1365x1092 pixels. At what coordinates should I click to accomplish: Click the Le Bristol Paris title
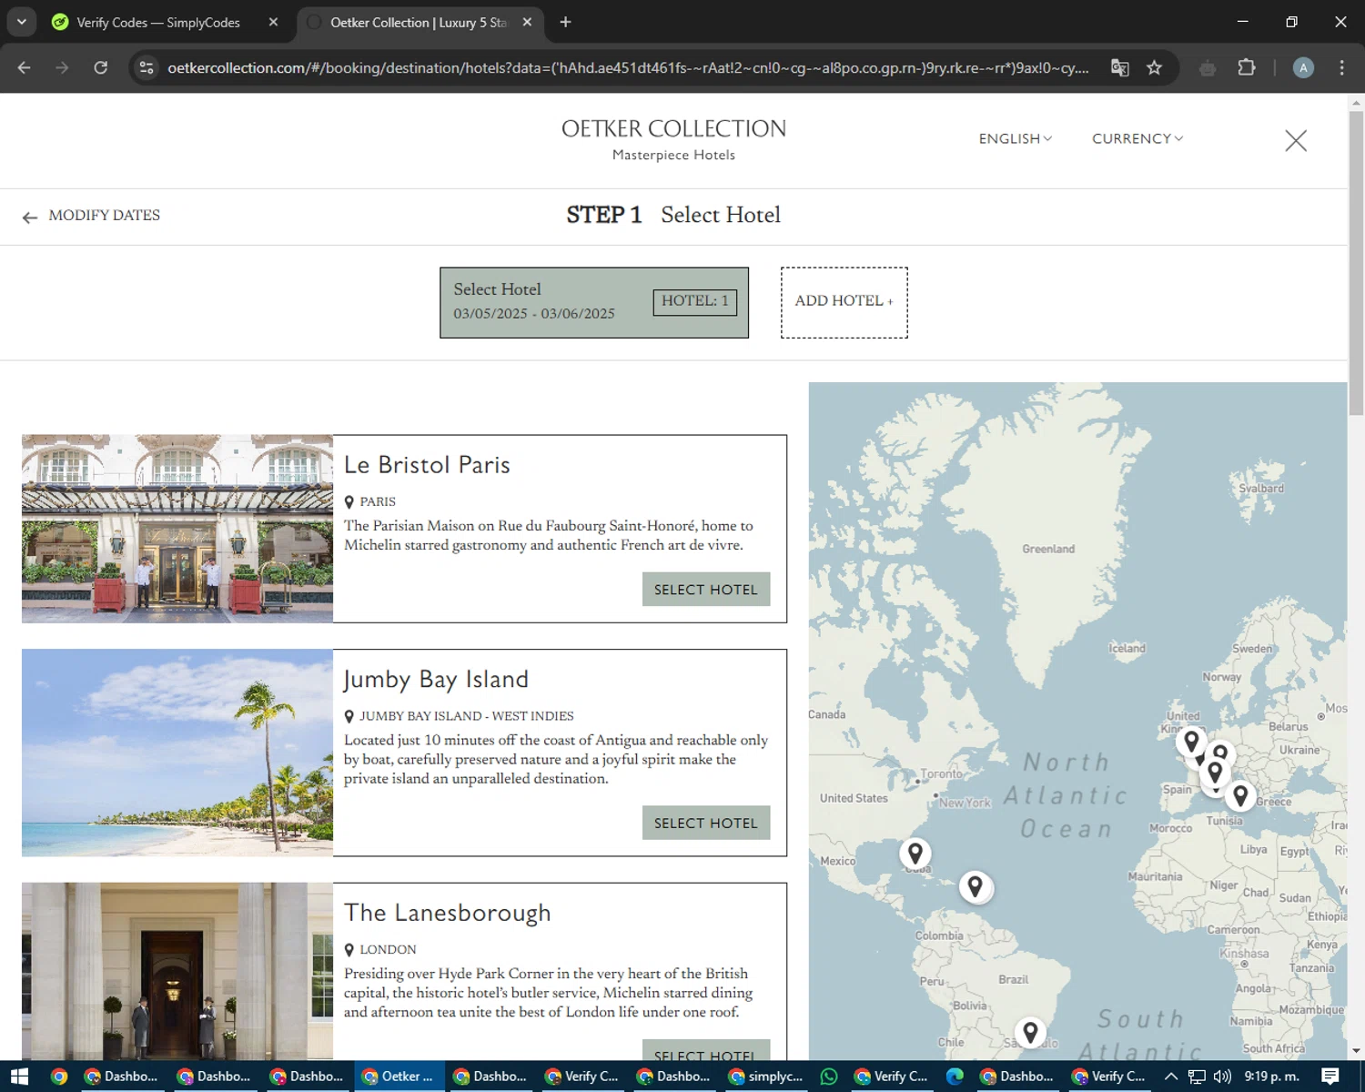tap(427, 465)
